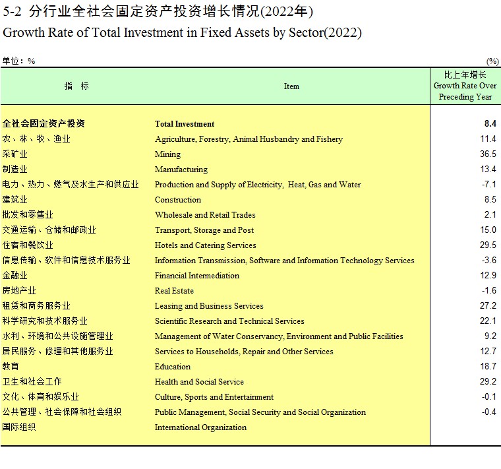Click 'Services to Households, Repair' label
Viewport: 501px width, 469px height.
(x=244, y=352)
